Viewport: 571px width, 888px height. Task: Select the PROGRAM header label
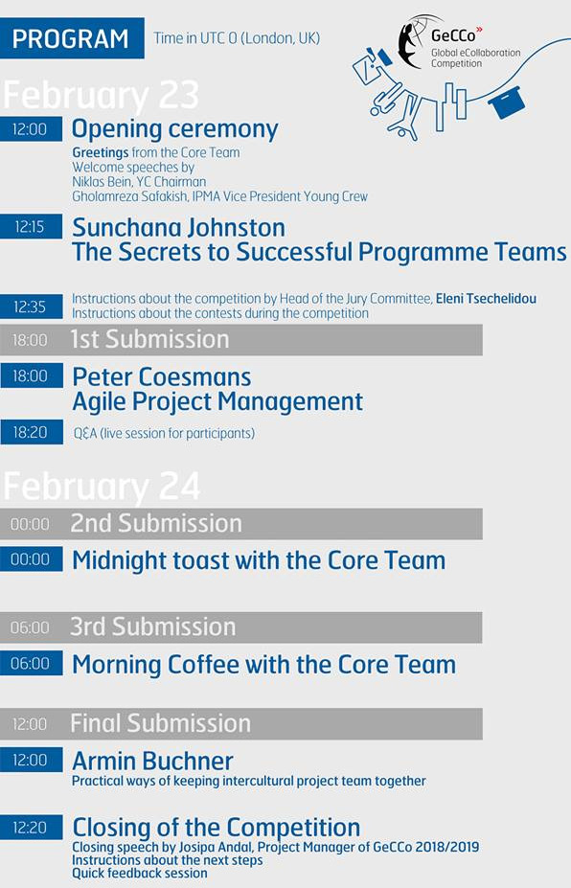coord(72,38)
